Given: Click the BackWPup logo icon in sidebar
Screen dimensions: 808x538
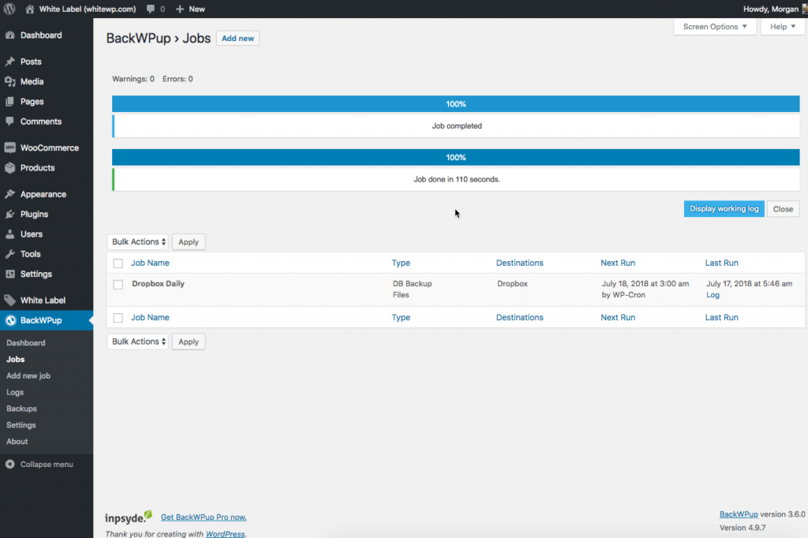Looking at the screenshot, I should pyautogui.click(x=10, y=320).
